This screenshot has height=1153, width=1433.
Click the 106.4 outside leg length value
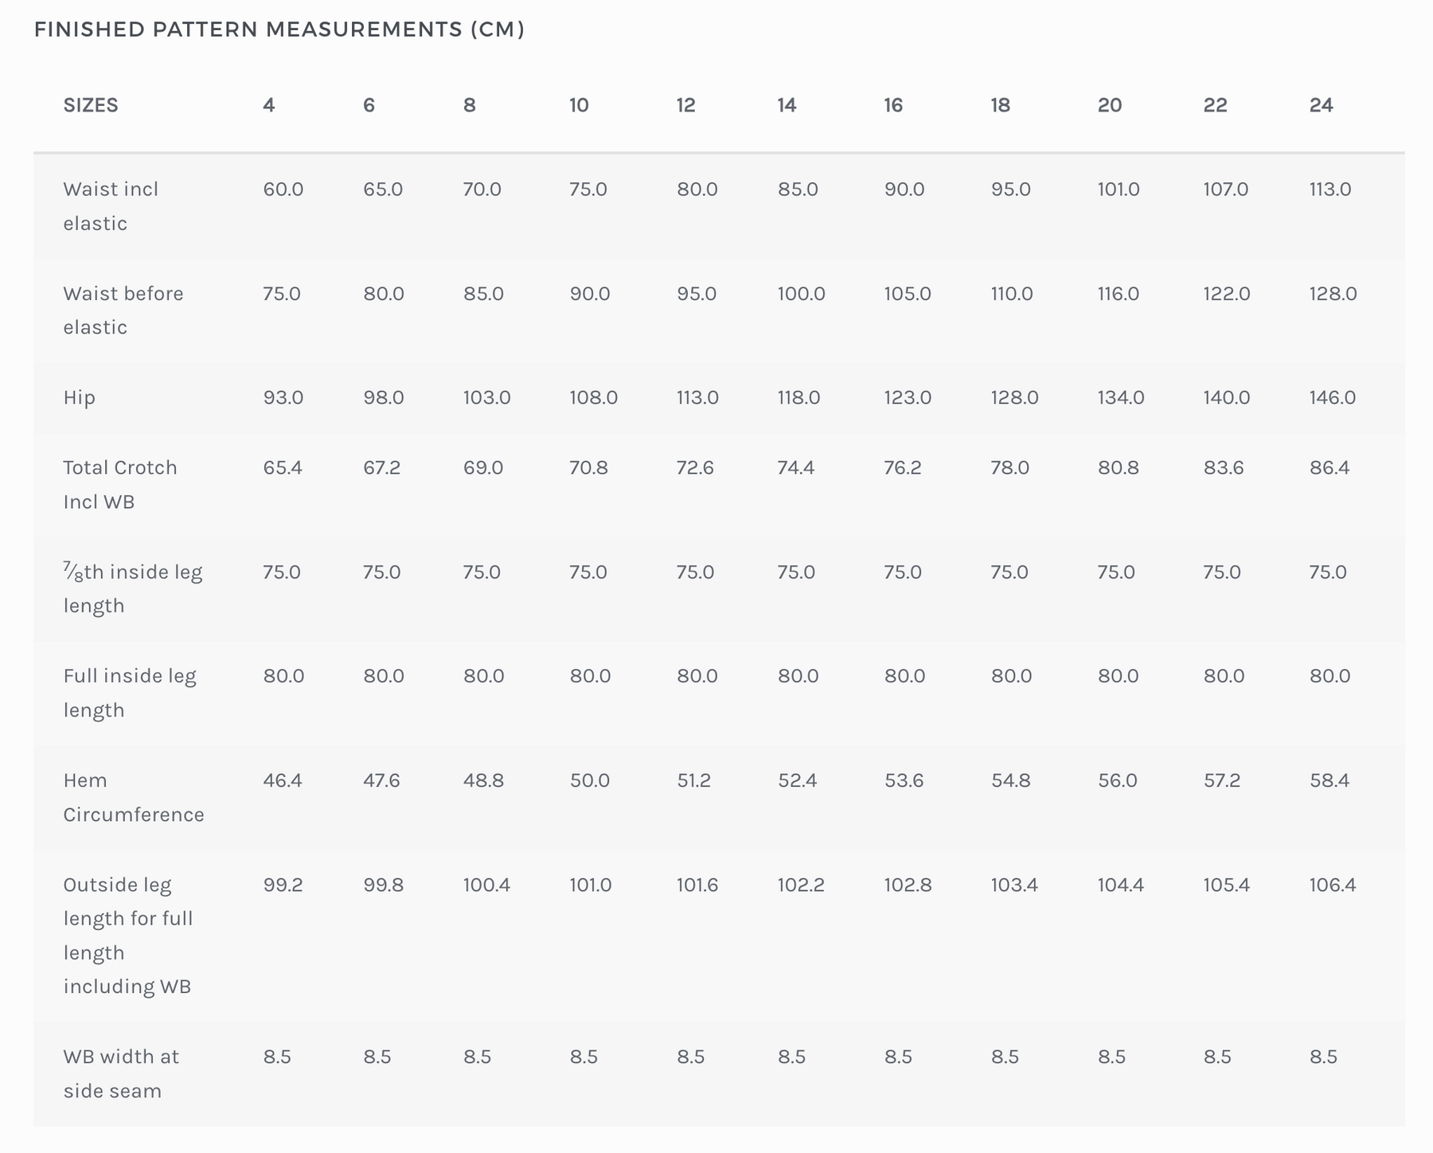tap(1333, 885)
